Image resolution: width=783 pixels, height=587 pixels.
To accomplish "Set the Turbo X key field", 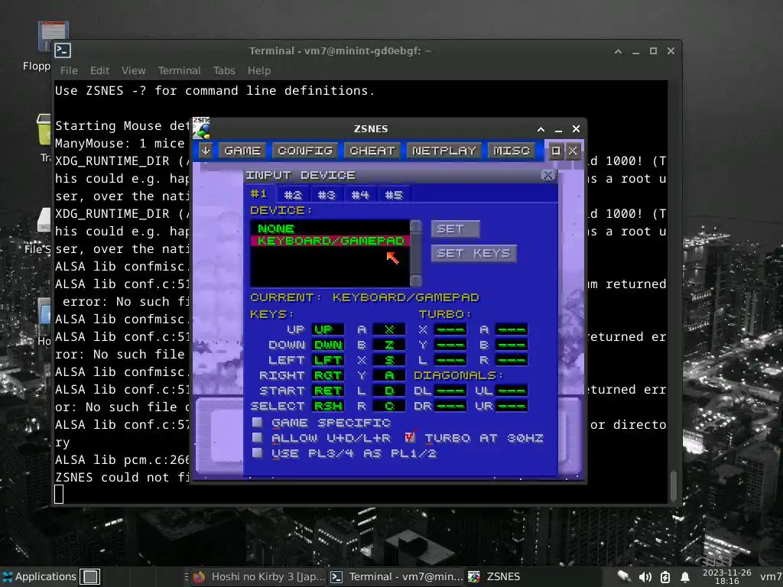I will 450,329.
